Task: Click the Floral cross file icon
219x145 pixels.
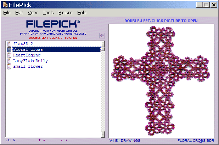Action: [x=9, y=50]
